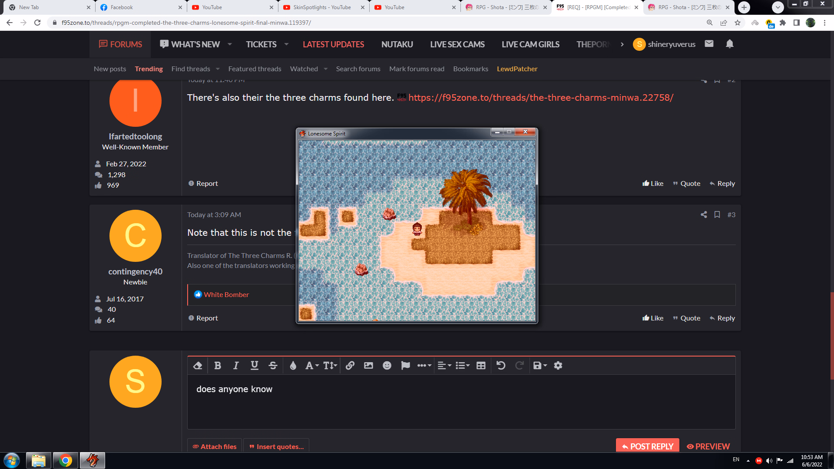The width and height of the screenshot is (834, 469).
Task: Open a new browser tab
Action: coord(744,7)
